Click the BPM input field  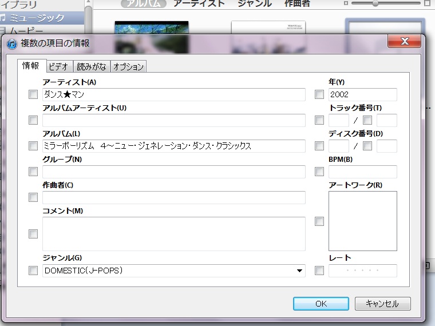362,172
